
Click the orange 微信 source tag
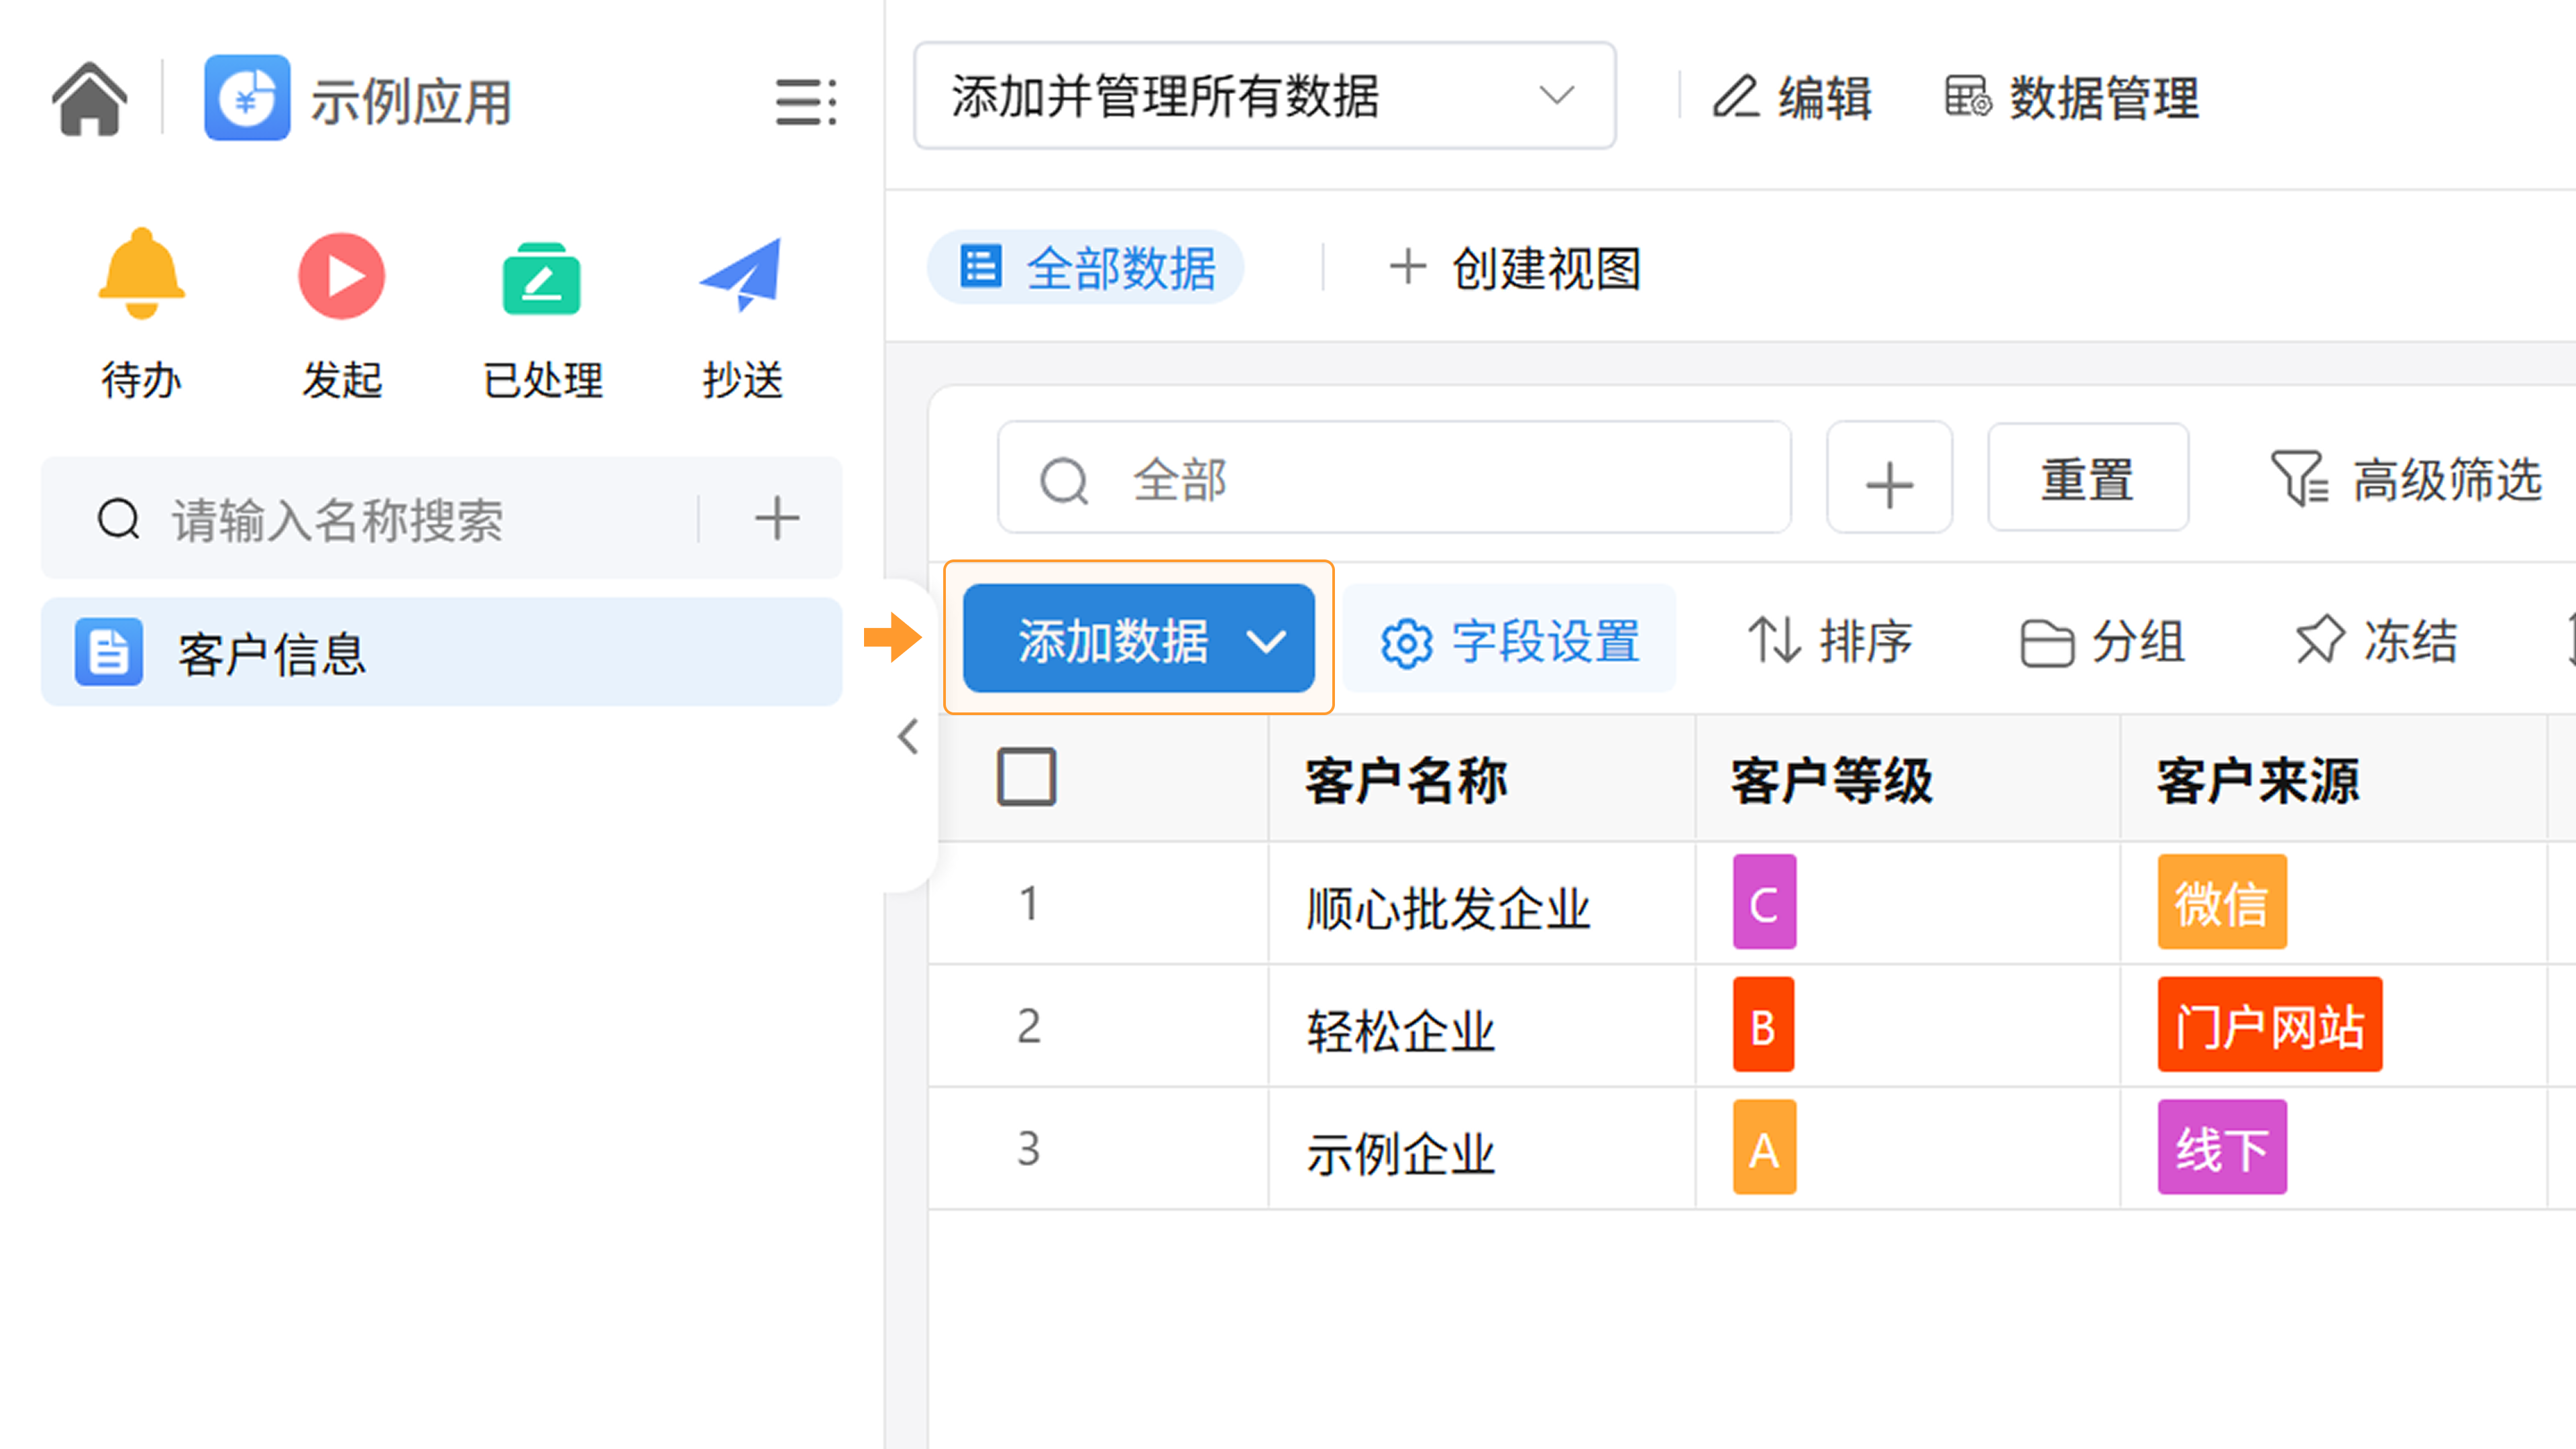pyautogui.click(x=2221, y=903)
